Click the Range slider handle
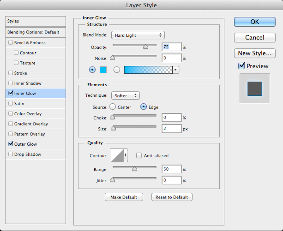The image size is (283, 231). (x=135, y=169)
